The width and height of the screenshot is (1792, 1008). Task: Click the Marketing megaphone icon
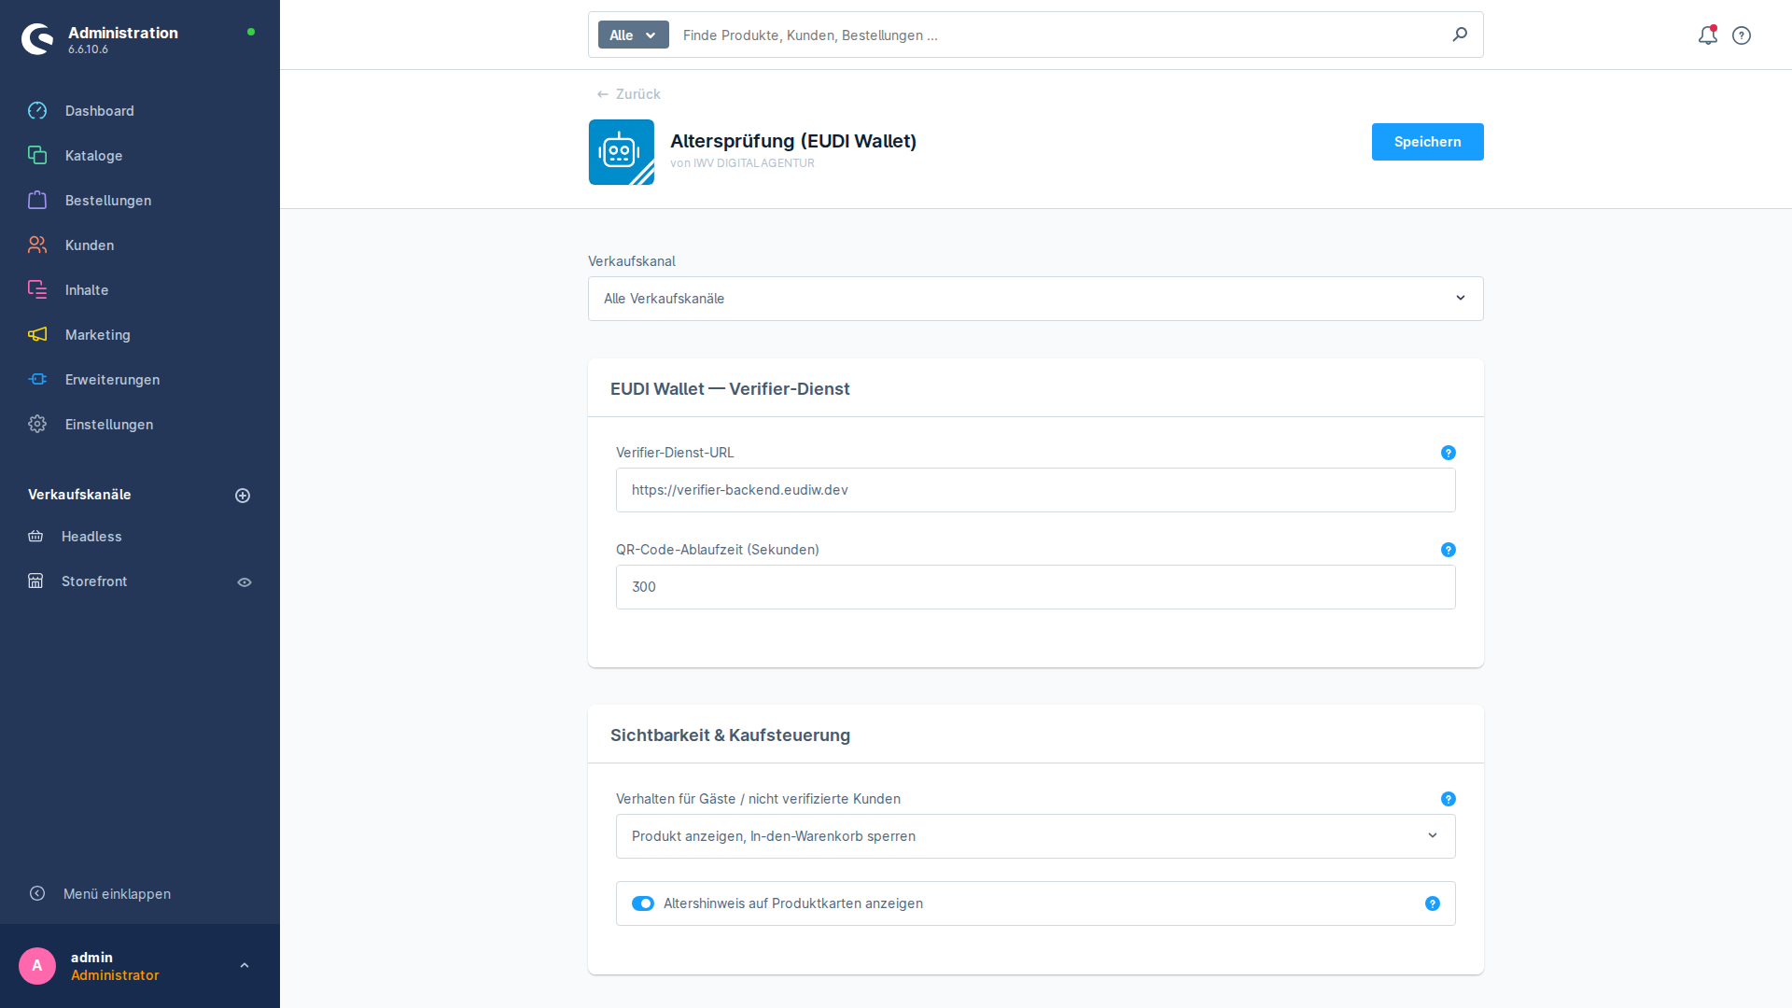coord(37,335)
